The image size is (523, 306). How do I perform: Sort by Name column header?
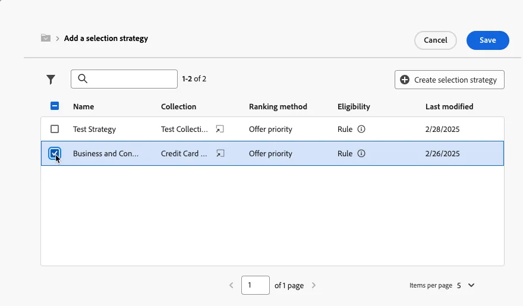83,107
